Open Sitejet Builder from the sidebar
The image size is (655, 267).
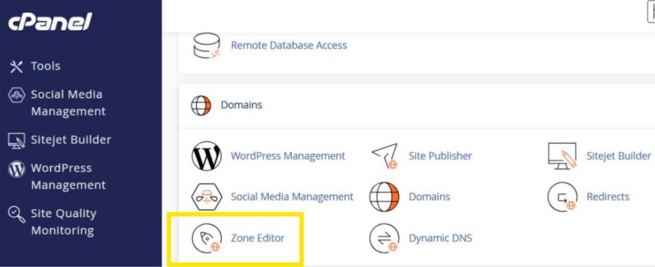pyautogui.click(x=70, y=139)
